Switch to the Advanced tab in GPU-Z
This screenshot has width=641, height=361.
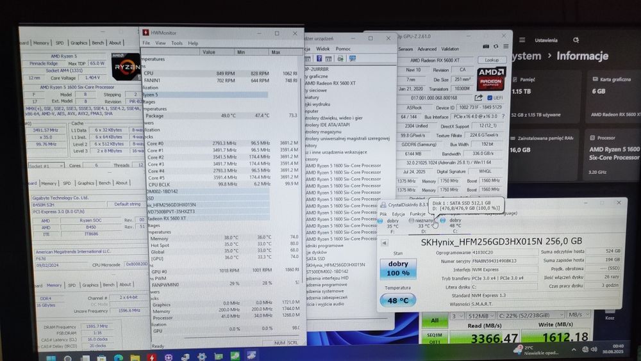(427, 49)
